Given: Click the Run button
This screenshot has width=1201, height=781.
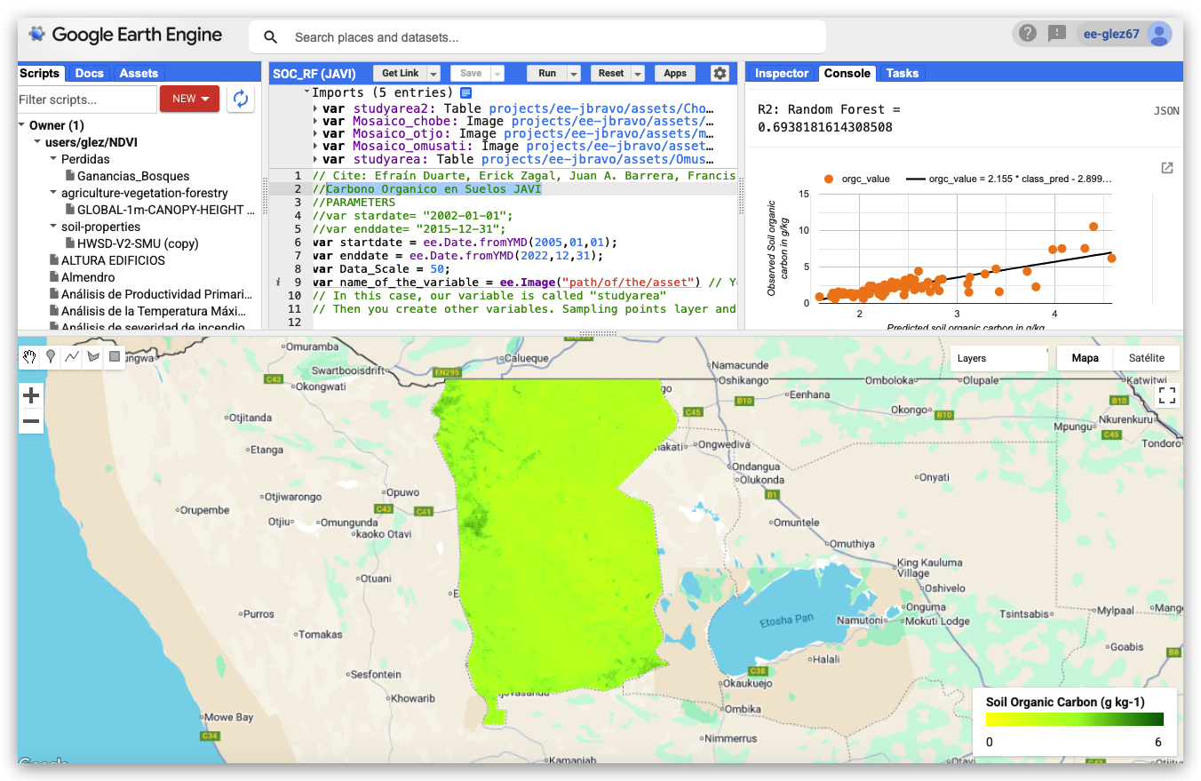Looking at the screenshot, I should pos(547,74).
